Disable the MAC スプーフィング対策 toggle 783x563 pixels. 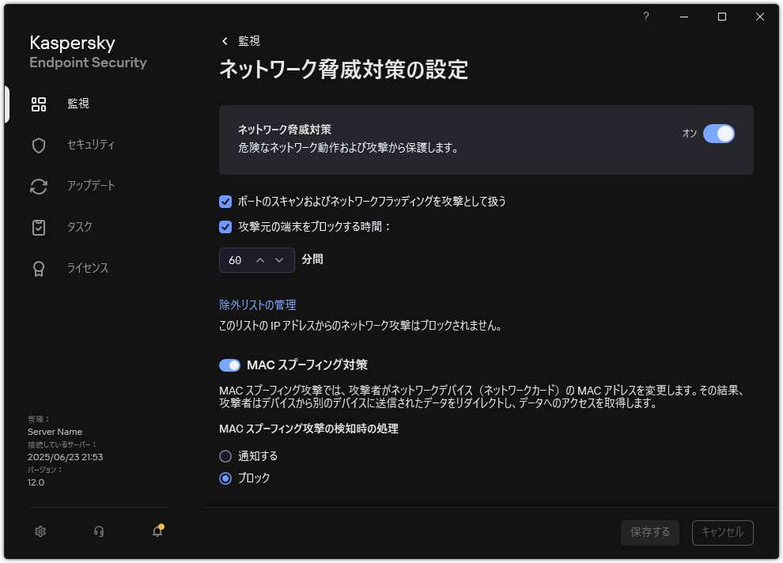point(229,365)
